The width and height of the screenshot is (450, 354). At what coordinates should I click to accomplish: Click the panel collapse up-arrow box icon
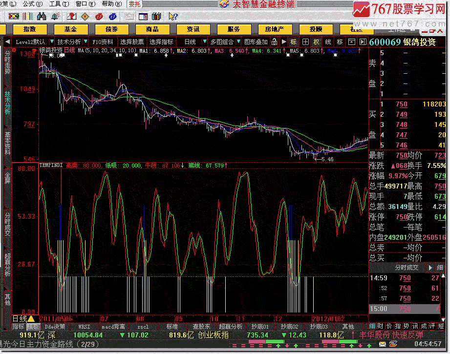coord(352,42)
